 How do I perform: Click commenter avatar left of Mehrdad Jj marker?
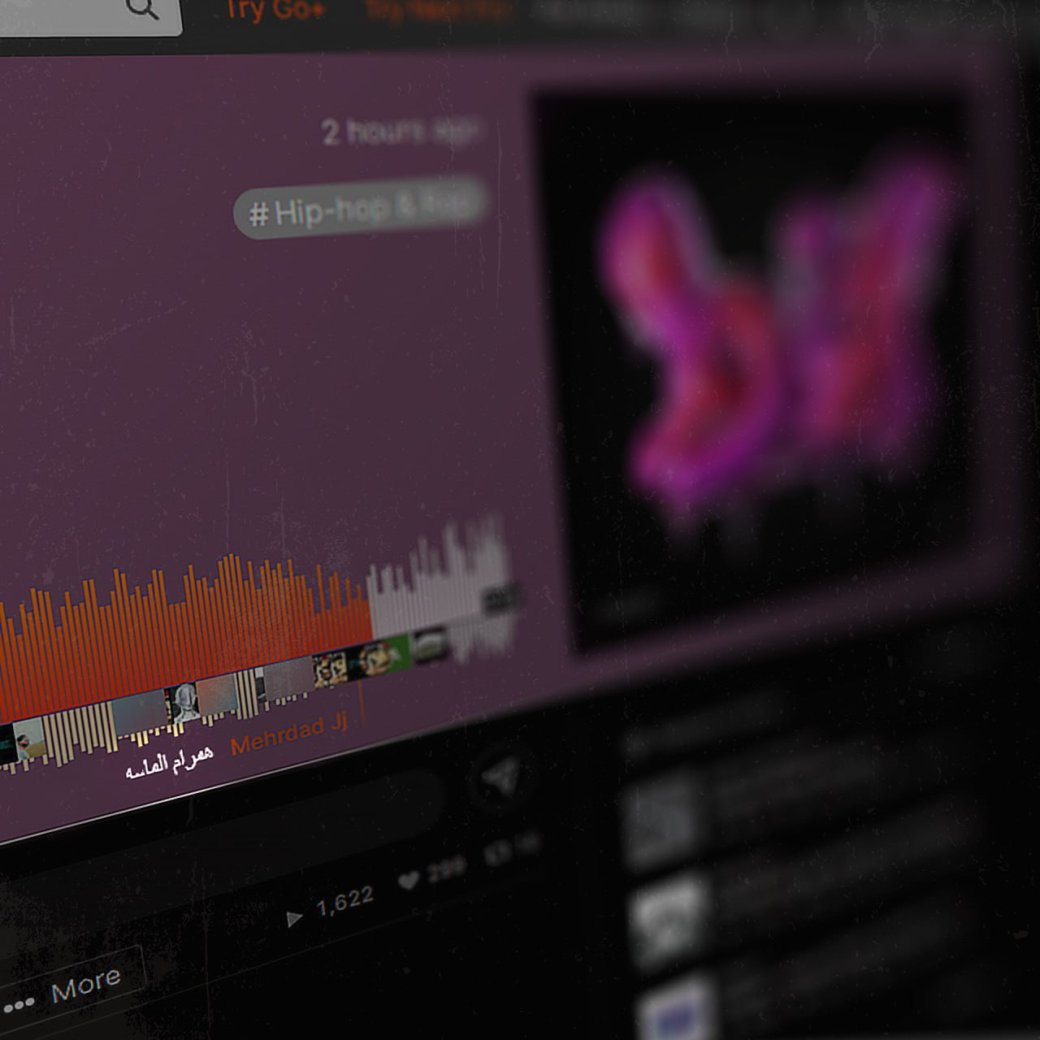click(x=330, y=670)
